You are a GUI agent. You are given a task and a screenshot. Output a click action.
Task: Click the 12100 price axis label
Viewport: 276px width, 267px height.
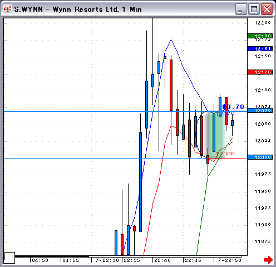point(263,90)
